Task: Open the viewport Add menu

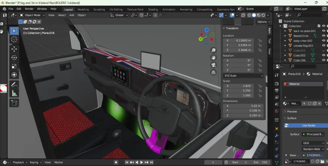Action: pyautogui.click(x=72, y=15)
